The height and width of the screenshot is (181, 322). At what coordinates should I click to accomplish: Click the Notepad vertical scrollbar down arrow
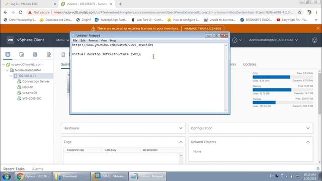click(x=226, y=110)
